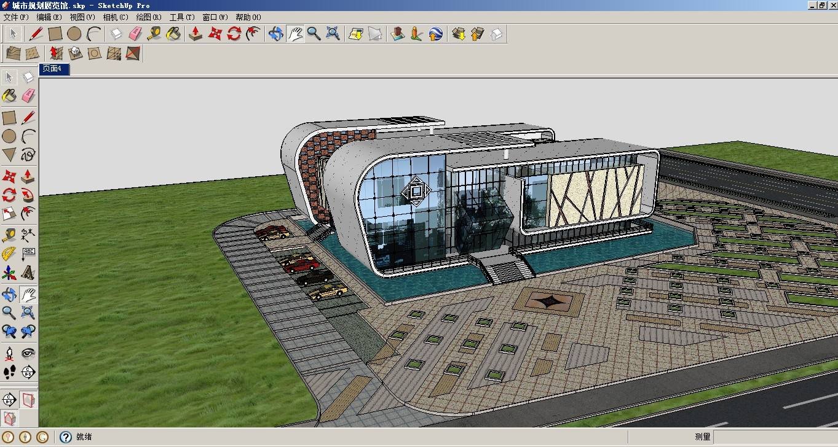Switch to the 页面4 scene tab

54,69
